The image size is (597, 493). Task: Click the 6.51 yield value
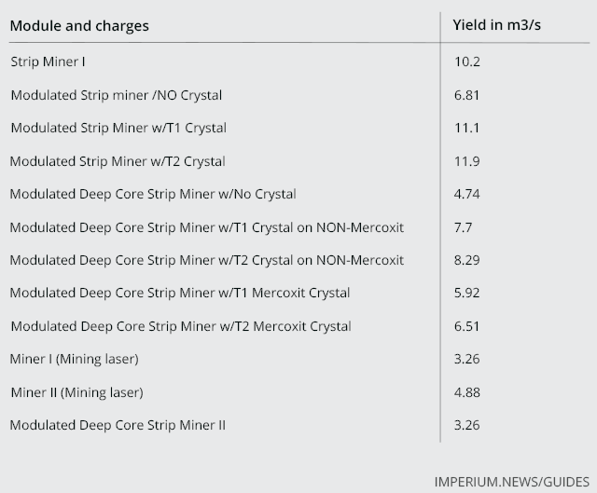tap(466, 326)
